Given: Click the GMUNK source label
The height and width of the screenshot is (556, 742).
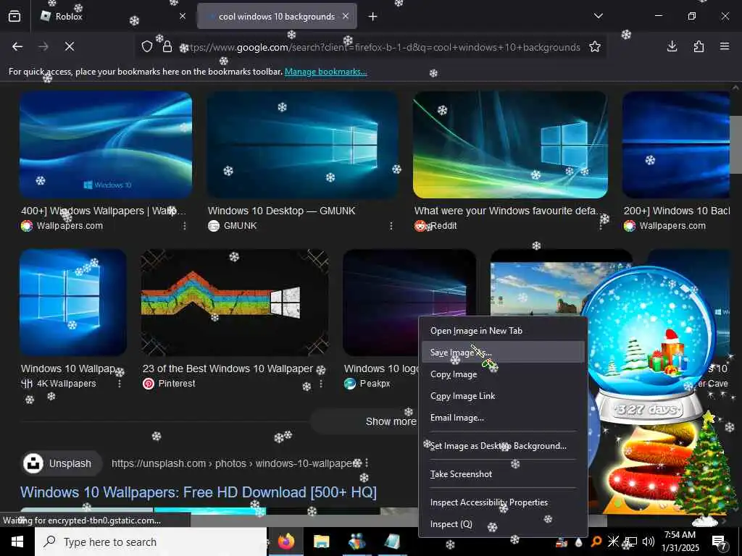Looking at the screenshot, I should 240,226.
